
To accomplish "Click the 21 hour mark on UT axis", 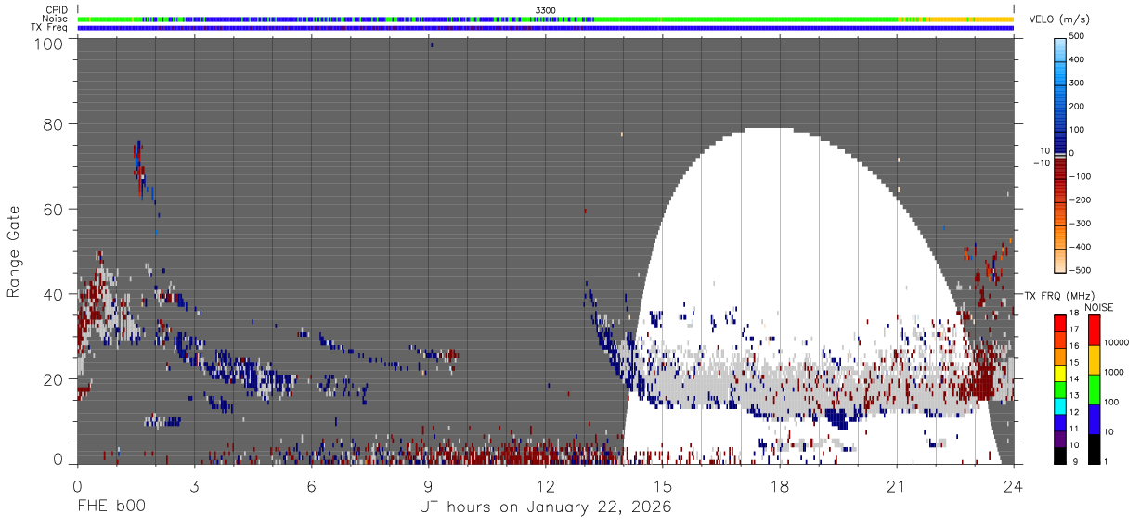I will point(897,485).
